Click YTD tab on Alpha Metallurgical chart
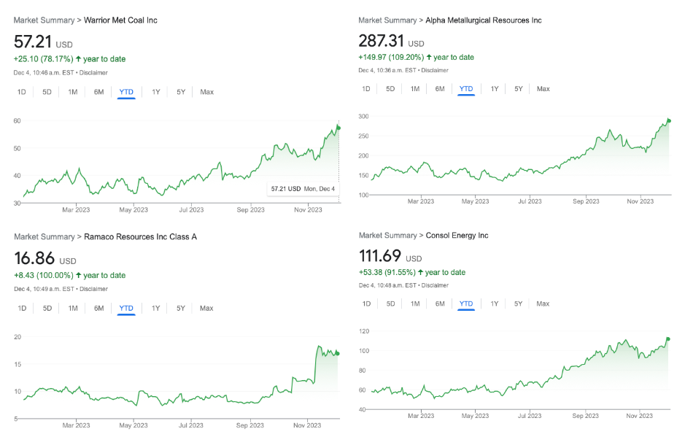The width and height of the screenshot is (685, 445). pyautogui.click(x=466, y=89)
